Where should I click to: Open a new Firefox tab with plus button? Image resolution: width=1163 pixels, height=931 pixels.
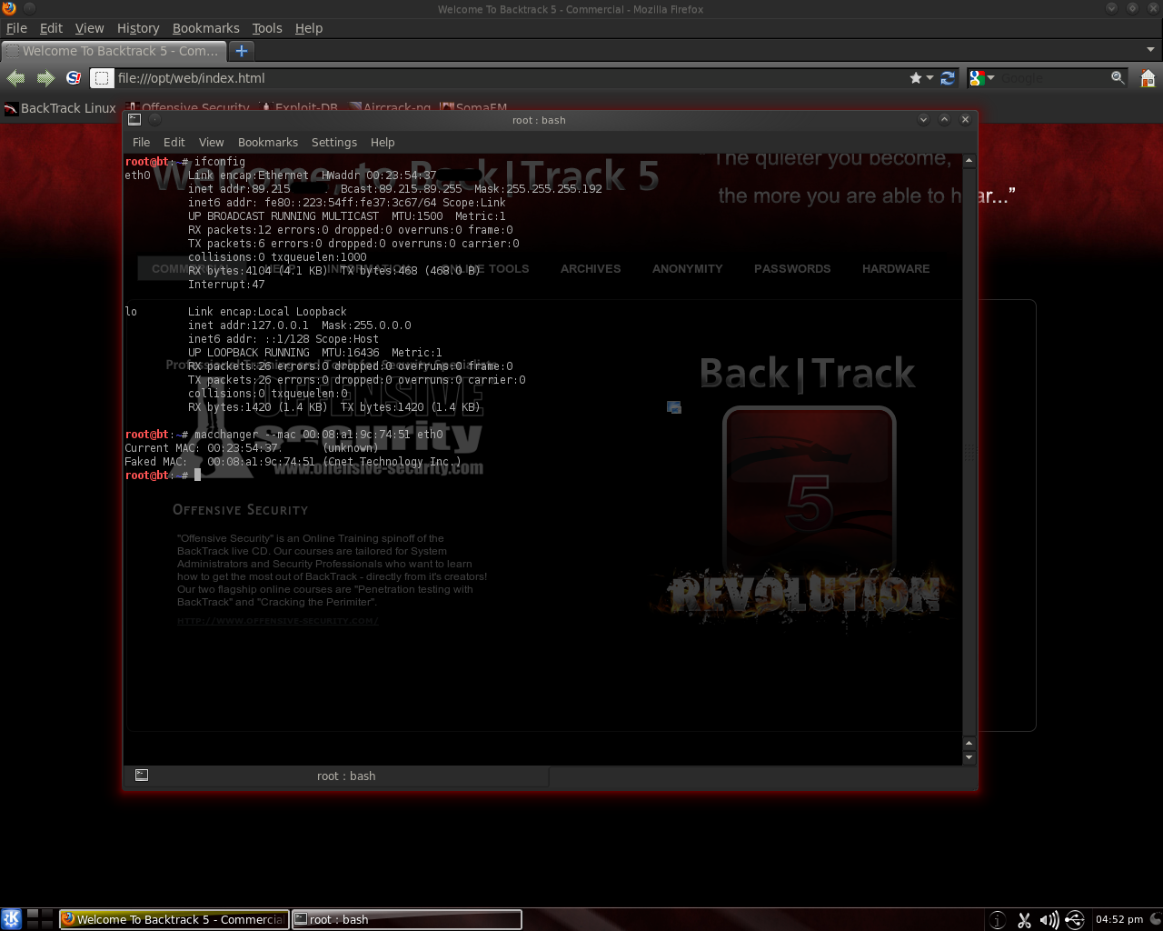pyautogui.click(x=242, y=51)
